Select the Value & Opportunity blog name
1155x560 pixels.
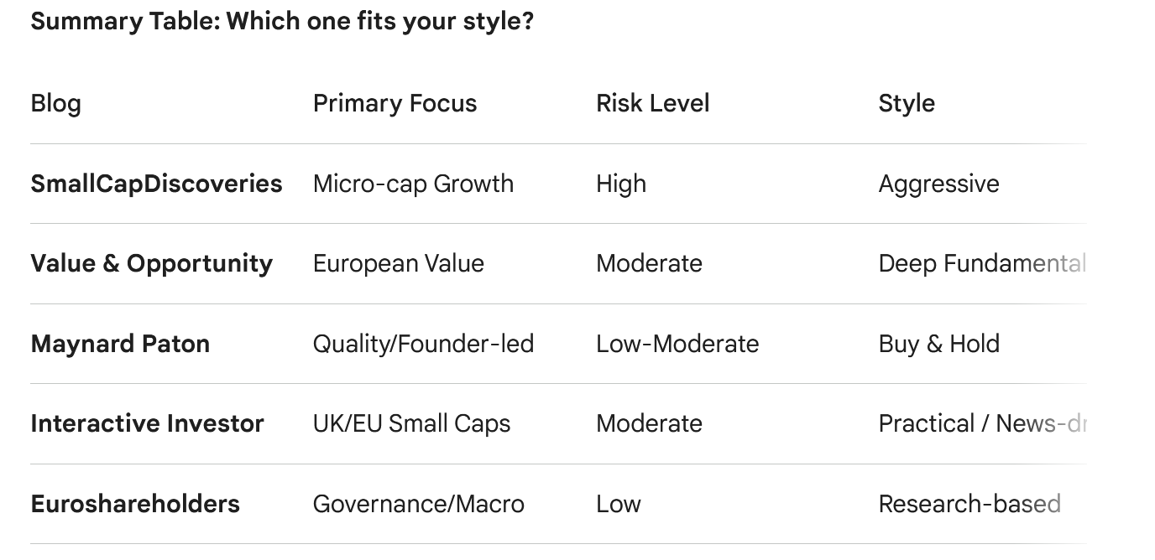[151, 263]
